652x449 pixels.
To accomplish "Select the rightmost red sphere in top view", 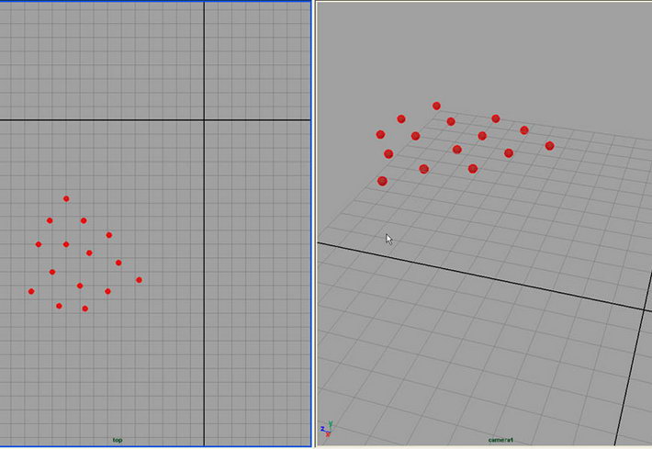I will coord(139,279).
